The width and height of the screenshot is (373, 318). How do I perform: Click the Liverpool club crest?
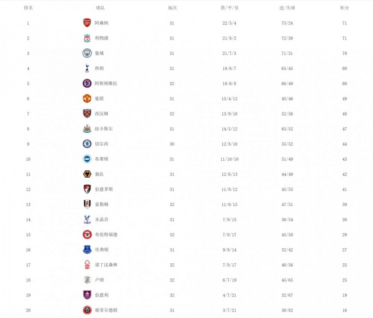click(87, 38)
